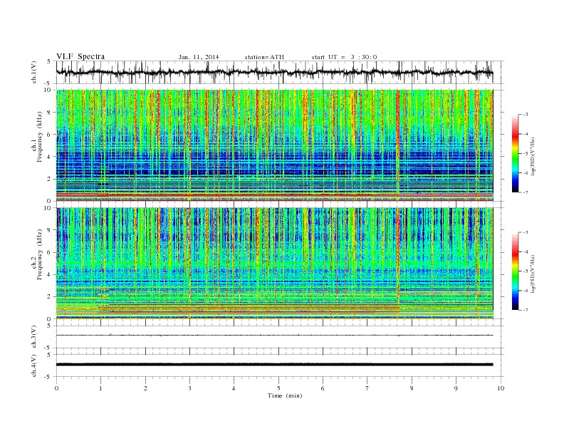Click the "8" tick on the Time axis
Screen dimensions: 564x436
(x=412, y=388)
